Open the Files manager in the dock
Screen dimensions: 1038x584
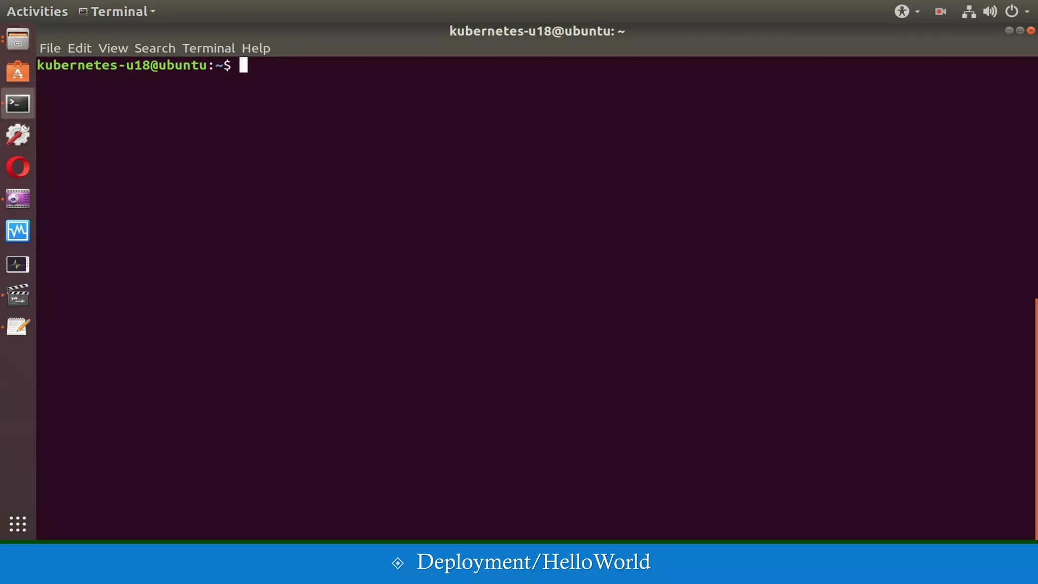pos(18,40)
